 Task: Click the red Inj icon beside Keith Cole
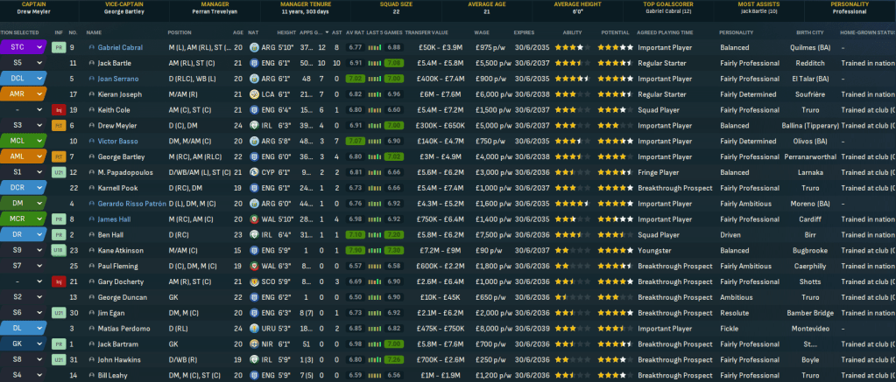[59, 109]
